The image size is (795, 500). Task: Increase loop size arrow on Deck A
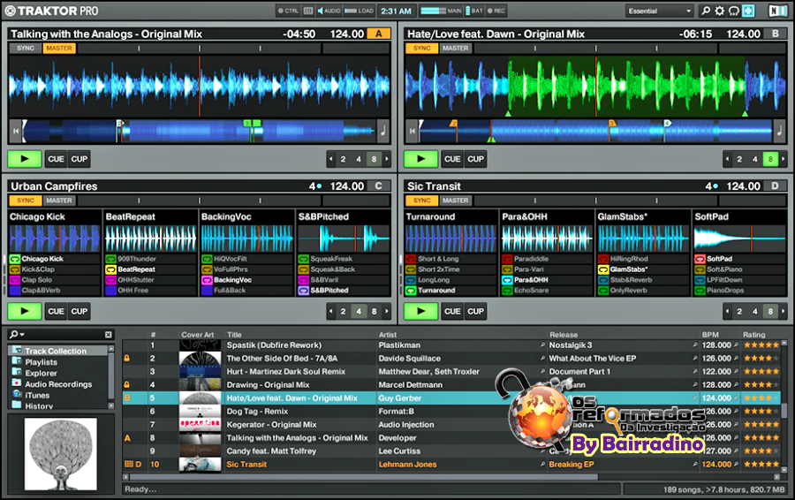(x=387, y=159)
